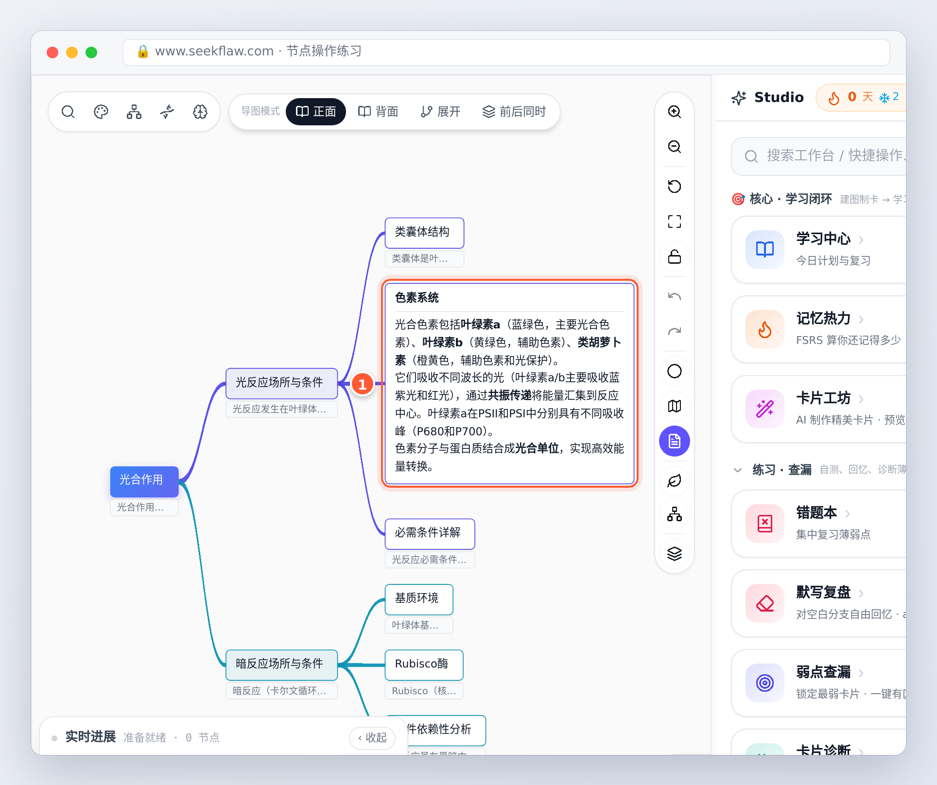The height and width of the screenshot is (785, 937).
Task: Zoom out on the mind map canvas
Action: tap(675, 147)
